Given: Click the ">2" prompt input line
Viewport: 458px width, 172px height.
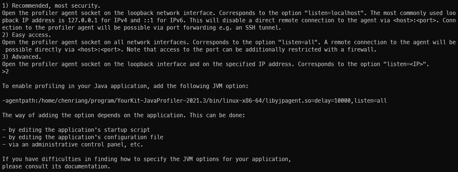Looking at the screenshot, I should click(5, 72).
